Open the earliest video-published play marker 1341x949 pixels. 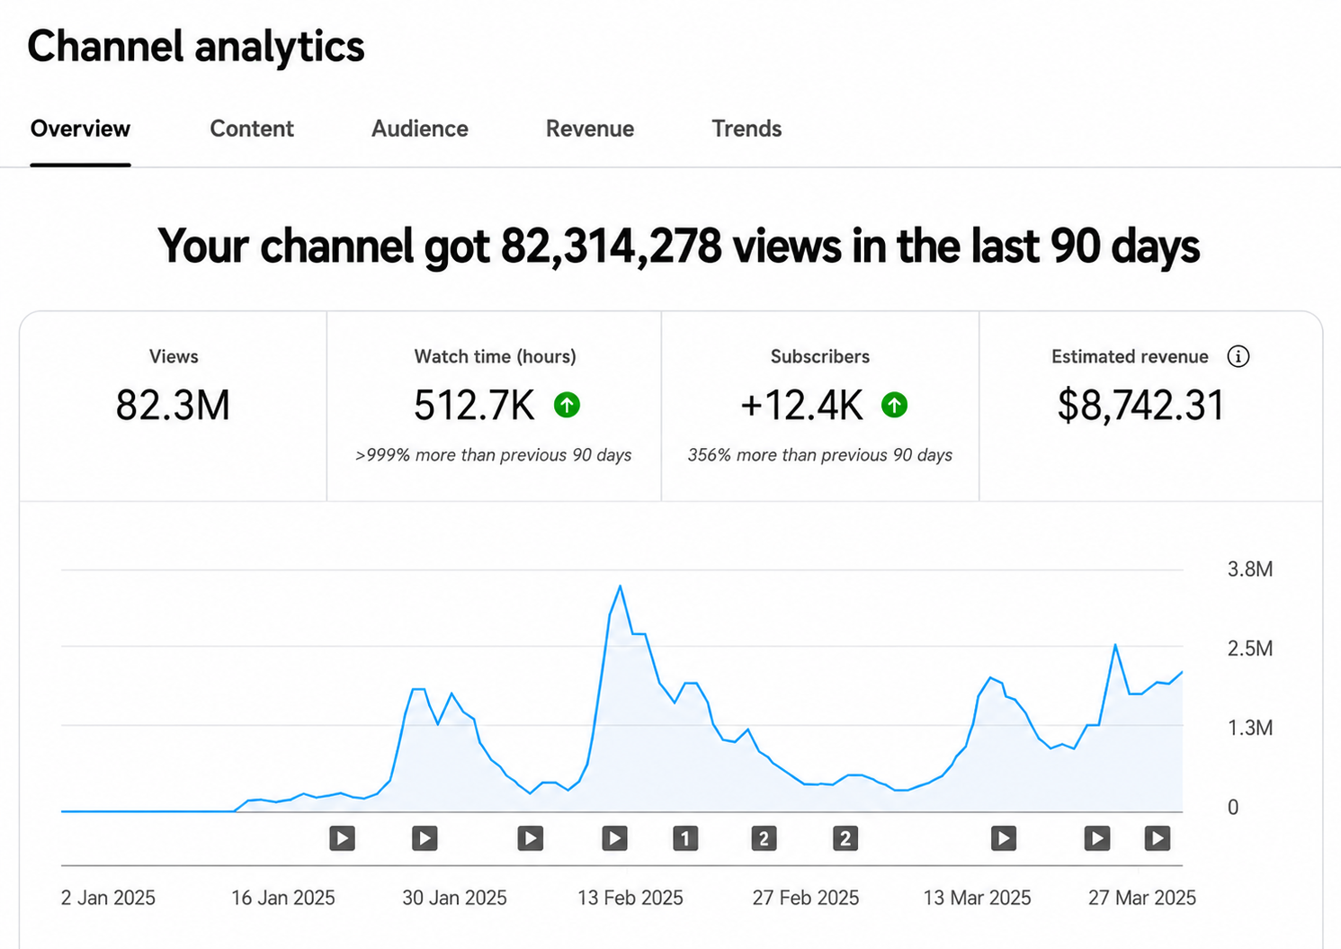[x=342, y=838]
